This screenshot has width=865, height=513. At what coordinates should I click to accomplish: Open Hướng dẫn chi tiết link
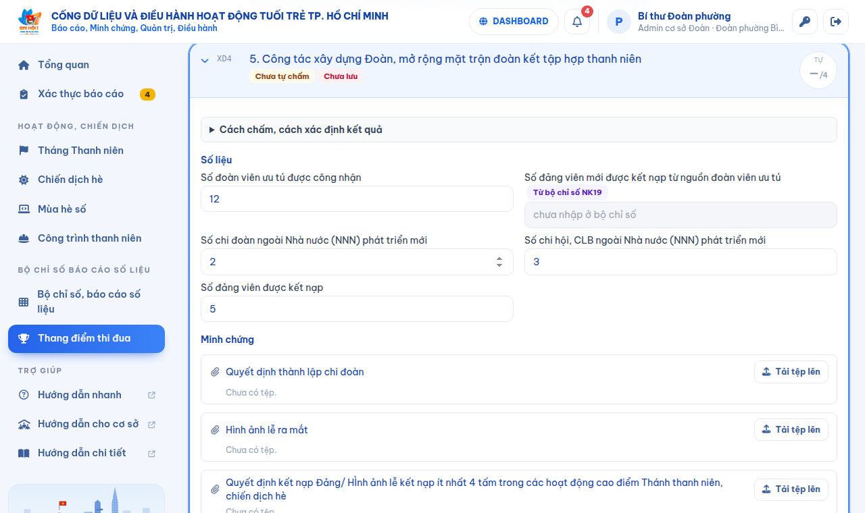click(86, 453)
